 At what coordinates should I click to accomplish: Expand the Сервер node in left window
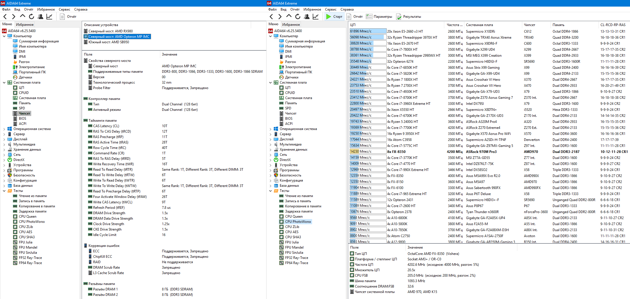tap(4, 134)
